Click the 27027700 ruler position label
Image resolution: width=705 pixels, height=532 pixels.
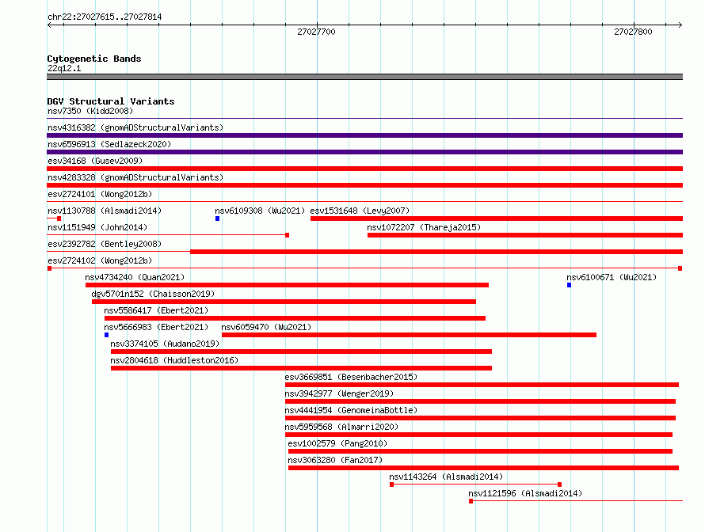point(316,32)
